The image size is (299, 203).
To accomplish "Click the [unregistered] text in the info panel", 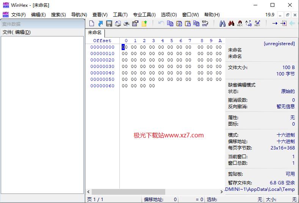I will tap(279, 44).
